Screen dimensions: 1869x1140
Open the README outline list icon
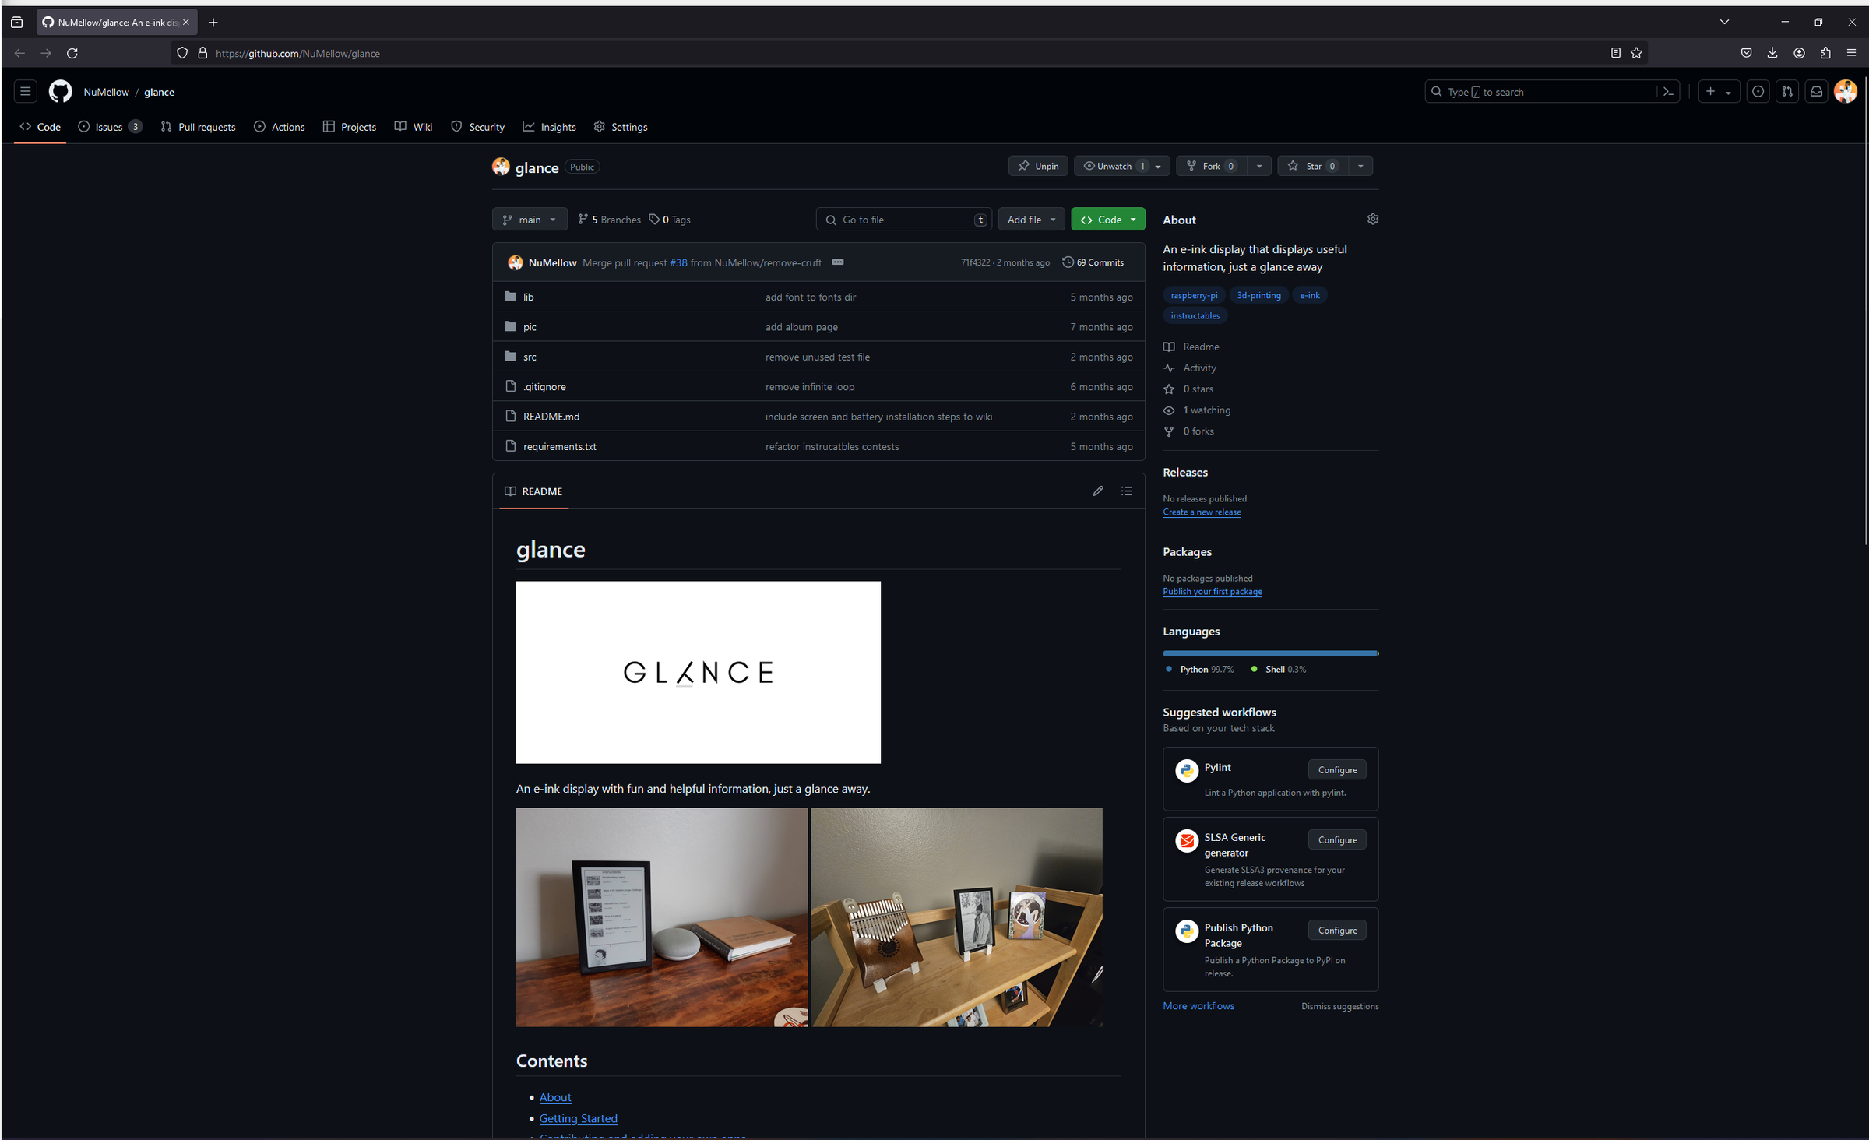(x=1126, y=491)
